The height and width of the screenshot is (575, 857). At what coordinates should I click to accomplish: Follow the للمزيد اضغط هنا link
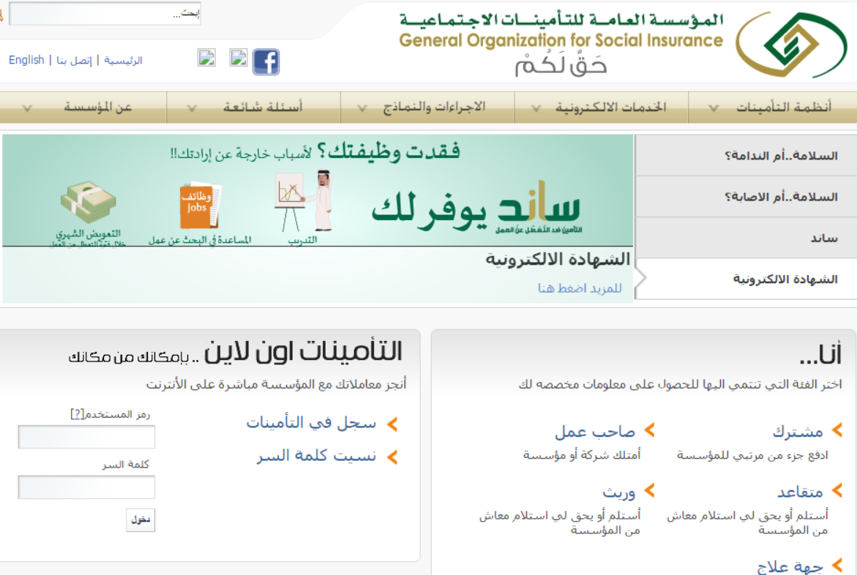tap(580, 288)
